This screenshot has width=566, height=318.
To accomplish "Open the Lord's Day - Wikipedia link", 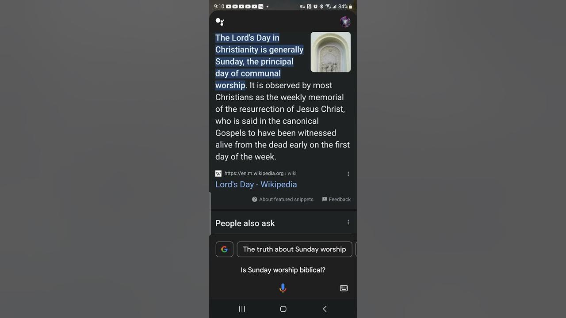I will [256, 185].
